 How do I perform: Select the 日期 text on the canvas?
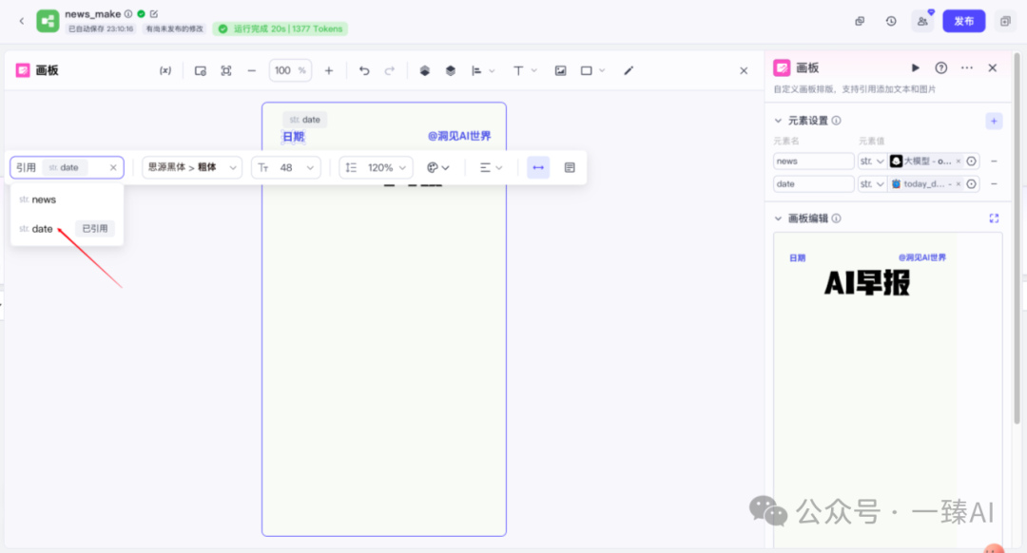tap(294, 137)
